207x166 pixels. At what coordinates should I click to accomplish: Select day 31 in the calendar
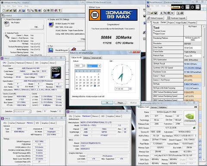(80, 89)
